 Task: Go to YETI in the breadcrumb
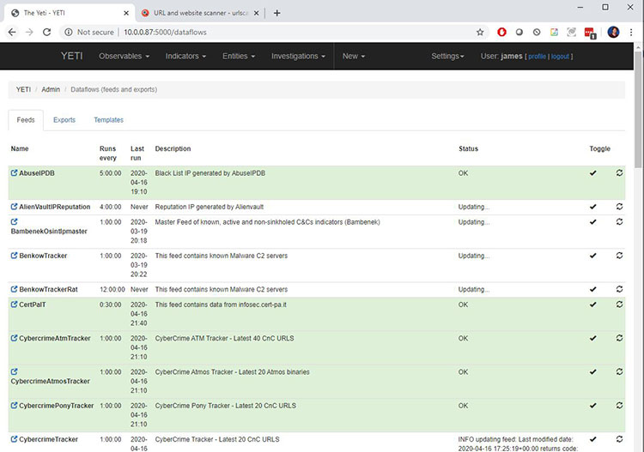pyautogui.click(x=23, y=89)
